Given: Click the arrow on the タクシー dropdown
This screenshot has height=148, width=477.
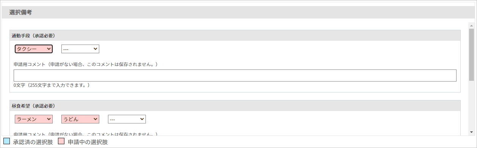Looking at the screenshot, I should point(48,49).
